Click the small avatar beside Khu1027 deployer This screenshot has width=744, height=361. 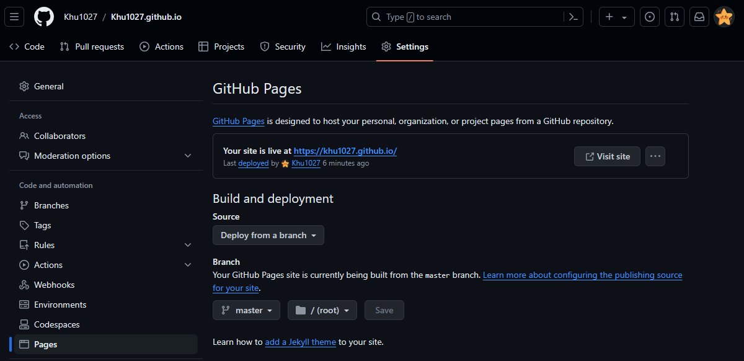[x=285, y=164]
